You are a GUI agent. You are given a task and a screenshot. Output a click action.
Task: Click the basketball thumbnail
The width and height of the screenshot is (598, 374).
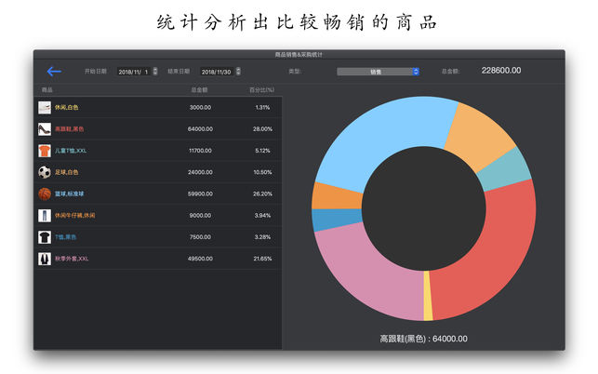tap(45, 194)
